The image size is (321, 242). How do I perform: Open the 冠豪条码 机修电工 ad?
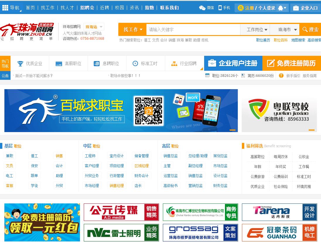[279, 233]
